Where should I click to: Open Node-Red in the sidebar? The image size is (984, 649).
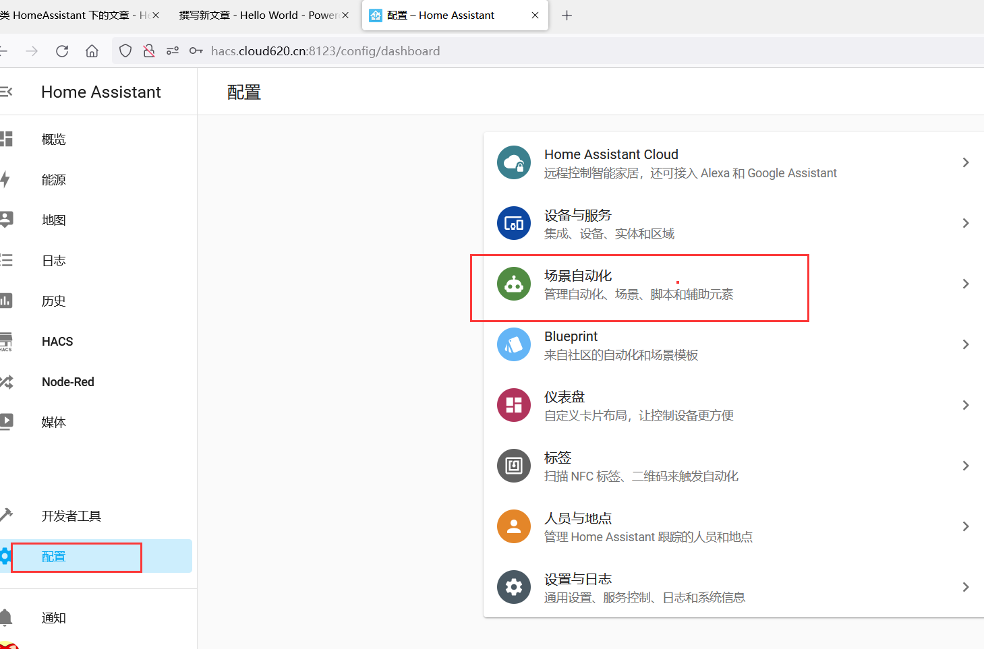(67, 382)
